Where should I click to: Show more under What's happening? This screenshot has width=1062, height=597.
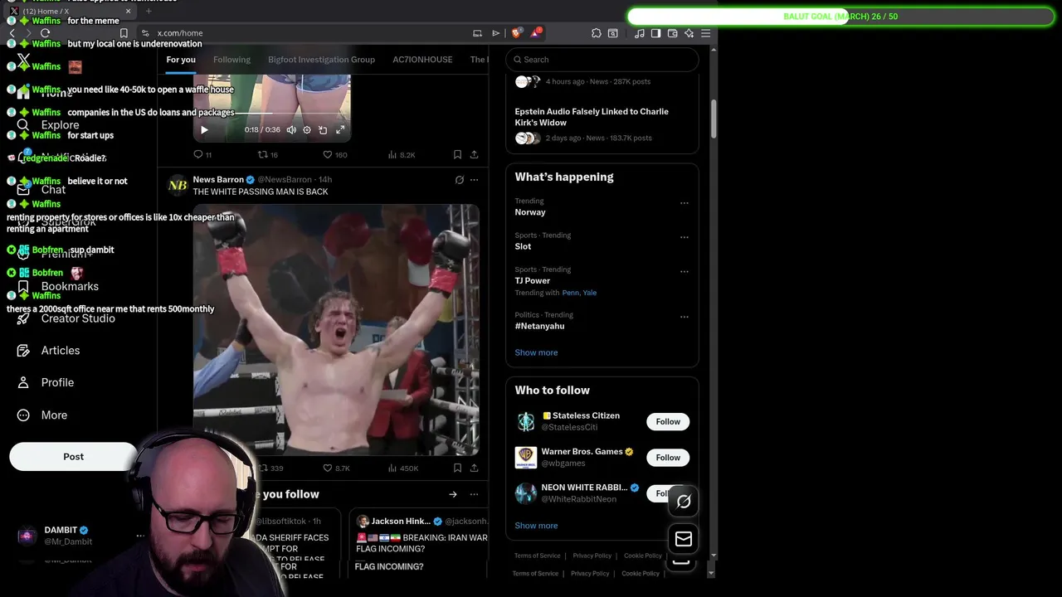coord(536,352)
